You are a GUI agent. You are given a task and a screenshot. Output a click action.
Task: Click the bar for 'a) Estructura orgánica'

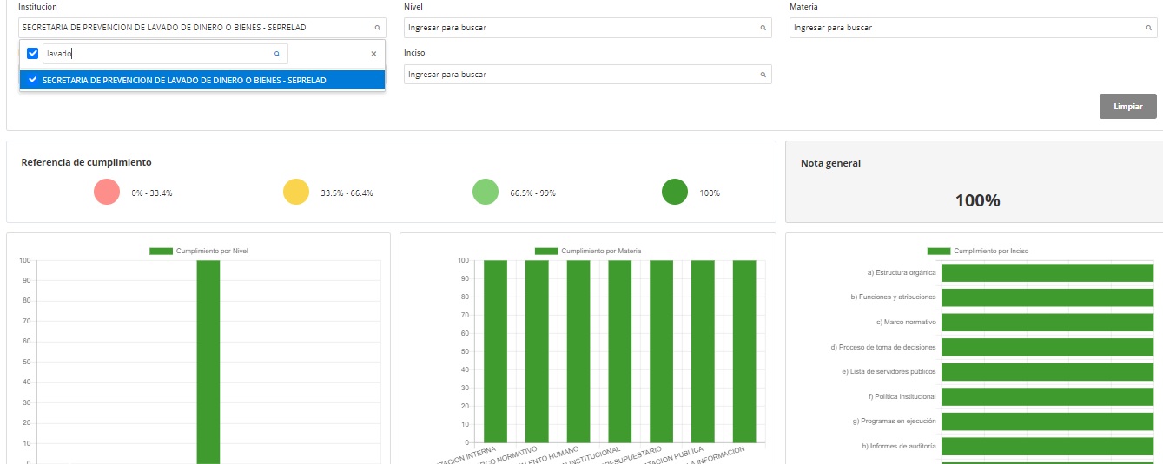(1047, 272)
